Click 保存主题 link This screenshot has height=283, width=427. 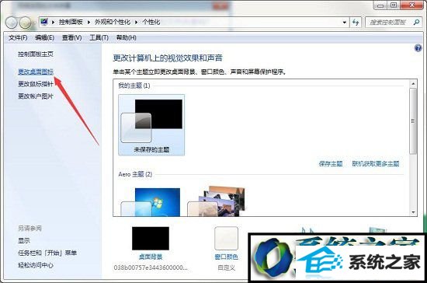point(331,163)
